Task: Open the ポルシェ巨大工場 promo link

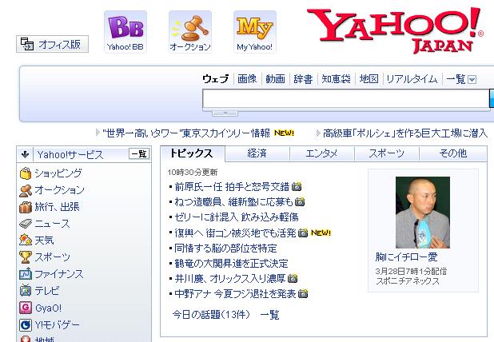Action: 405,133
